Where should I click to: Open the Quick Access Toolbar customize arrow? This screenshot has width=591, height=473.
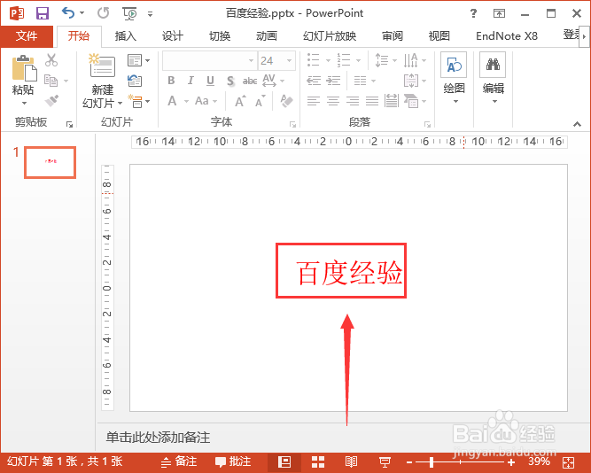pyautogui.click(x=150, y=14)
